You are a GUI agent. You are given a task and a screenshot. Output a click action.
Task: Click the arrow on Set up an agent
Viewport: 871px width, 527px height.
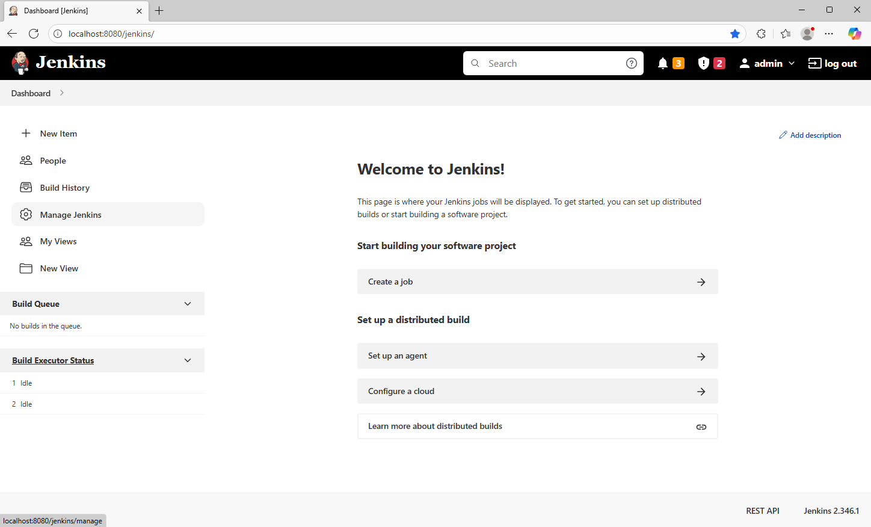click(x=701, y=357)
